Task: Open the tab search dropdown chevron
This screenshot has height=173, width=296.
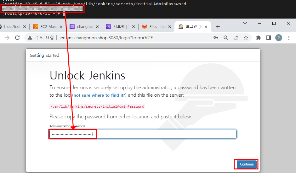Action: coord(245,23)
